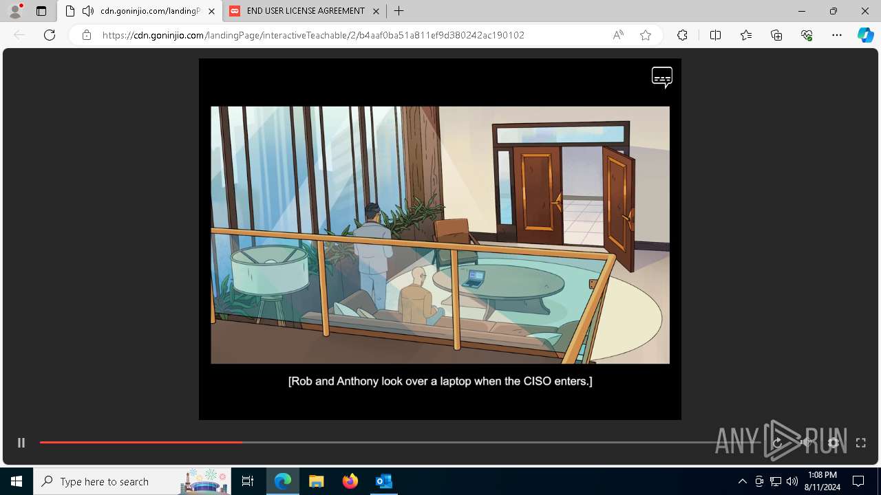
Task: Open network status tray icon
Action: [x=776, y=481]
